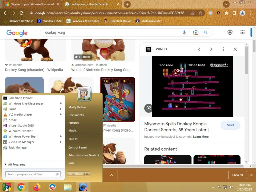Click the Google search magnifier button
The width and height of the screenshot is (256, 192).
tap(206, 32)
